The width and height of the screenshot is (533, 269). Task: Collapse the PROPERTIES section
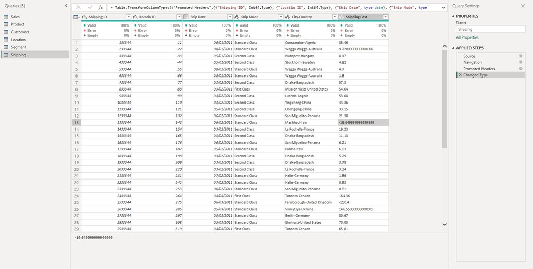pyautogui.click(x=453, y=16)
